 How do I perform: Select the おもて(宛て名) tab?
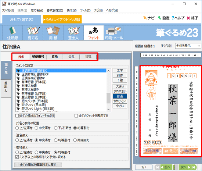tap(22, 19)
